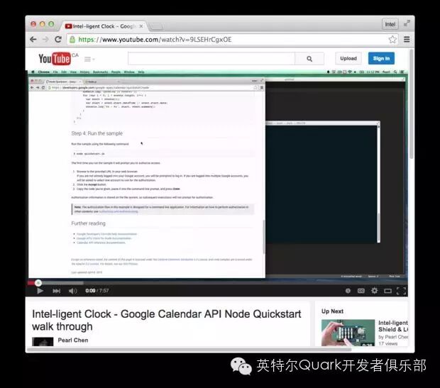Click 'Step 4: Run the sample' in the video
The width and height of the screenshot is (440, 388).
97,133
